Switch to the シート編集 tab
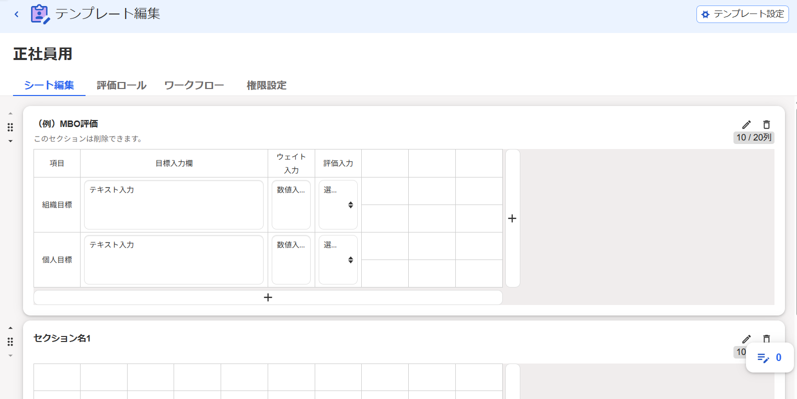Image resolution: width=797 pixels, height=399 pixels. pos(49,85)
